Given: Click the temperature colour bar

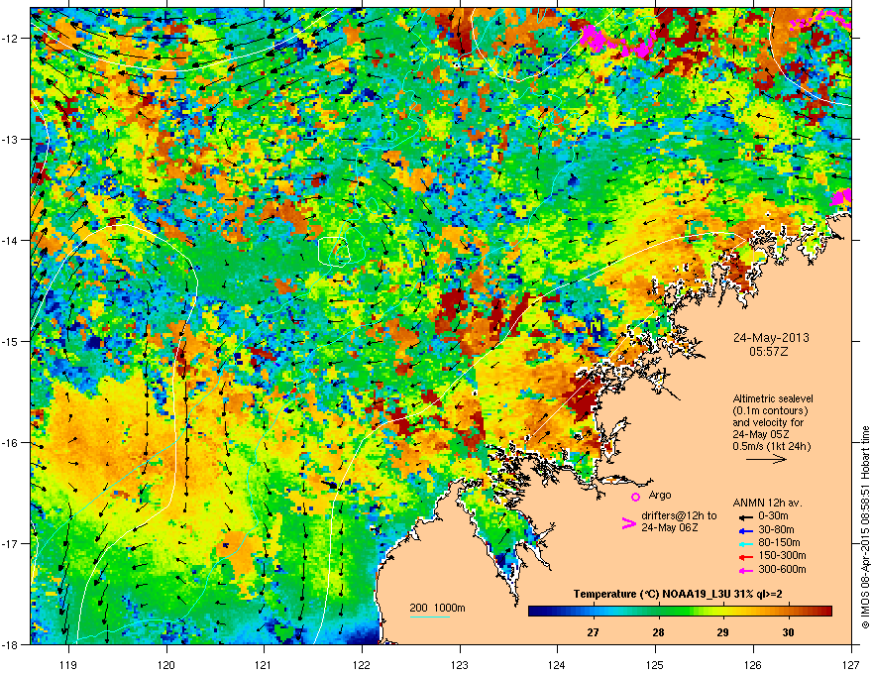Looking at the screenshot, I should point(680,611).
